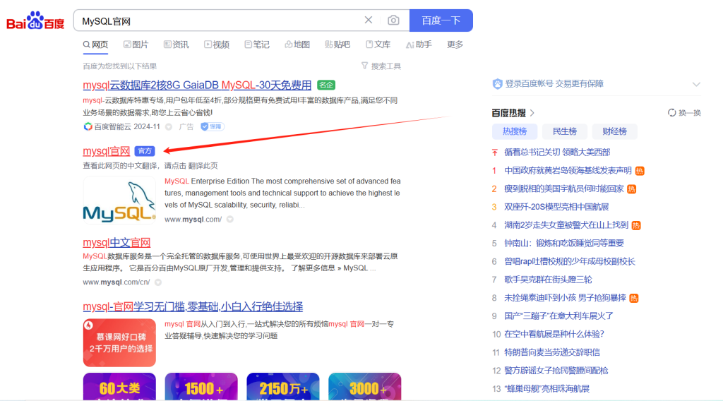
Task: Click 热 badge next to 黄岩岛 headline
Action: (x=640, y=171)
